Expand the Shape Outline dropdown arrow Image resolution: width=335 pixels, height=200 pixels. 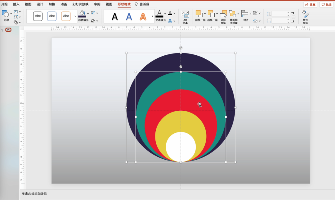[x=97, y=13]
